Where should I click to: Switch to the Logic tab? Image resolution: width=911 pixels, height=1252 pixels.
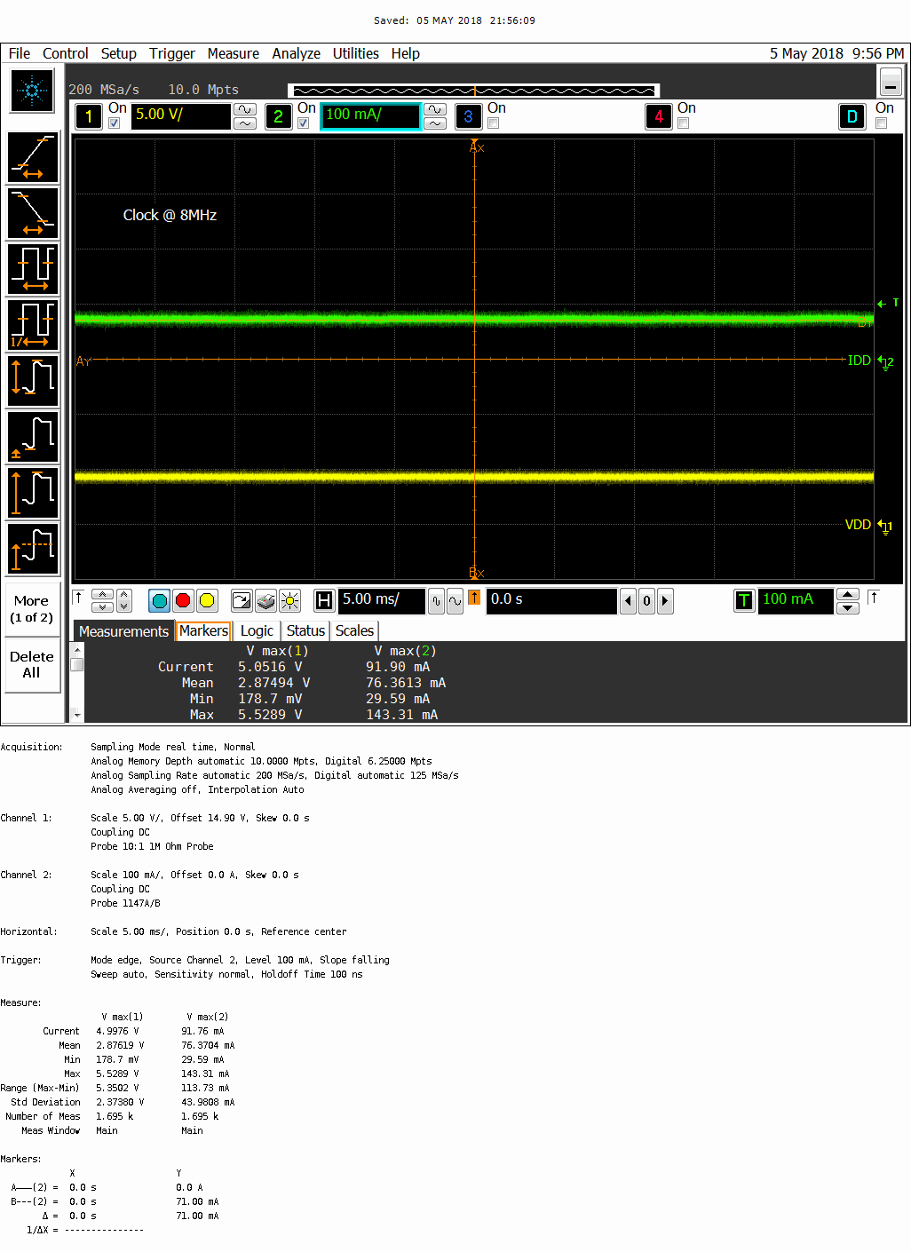pyautogui.click(x=257, y=631)
